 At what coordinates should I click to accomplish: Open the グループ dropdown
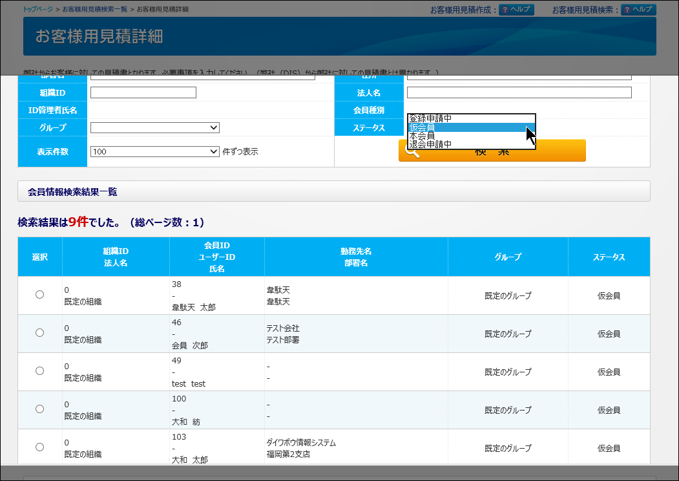coord(155,128)
